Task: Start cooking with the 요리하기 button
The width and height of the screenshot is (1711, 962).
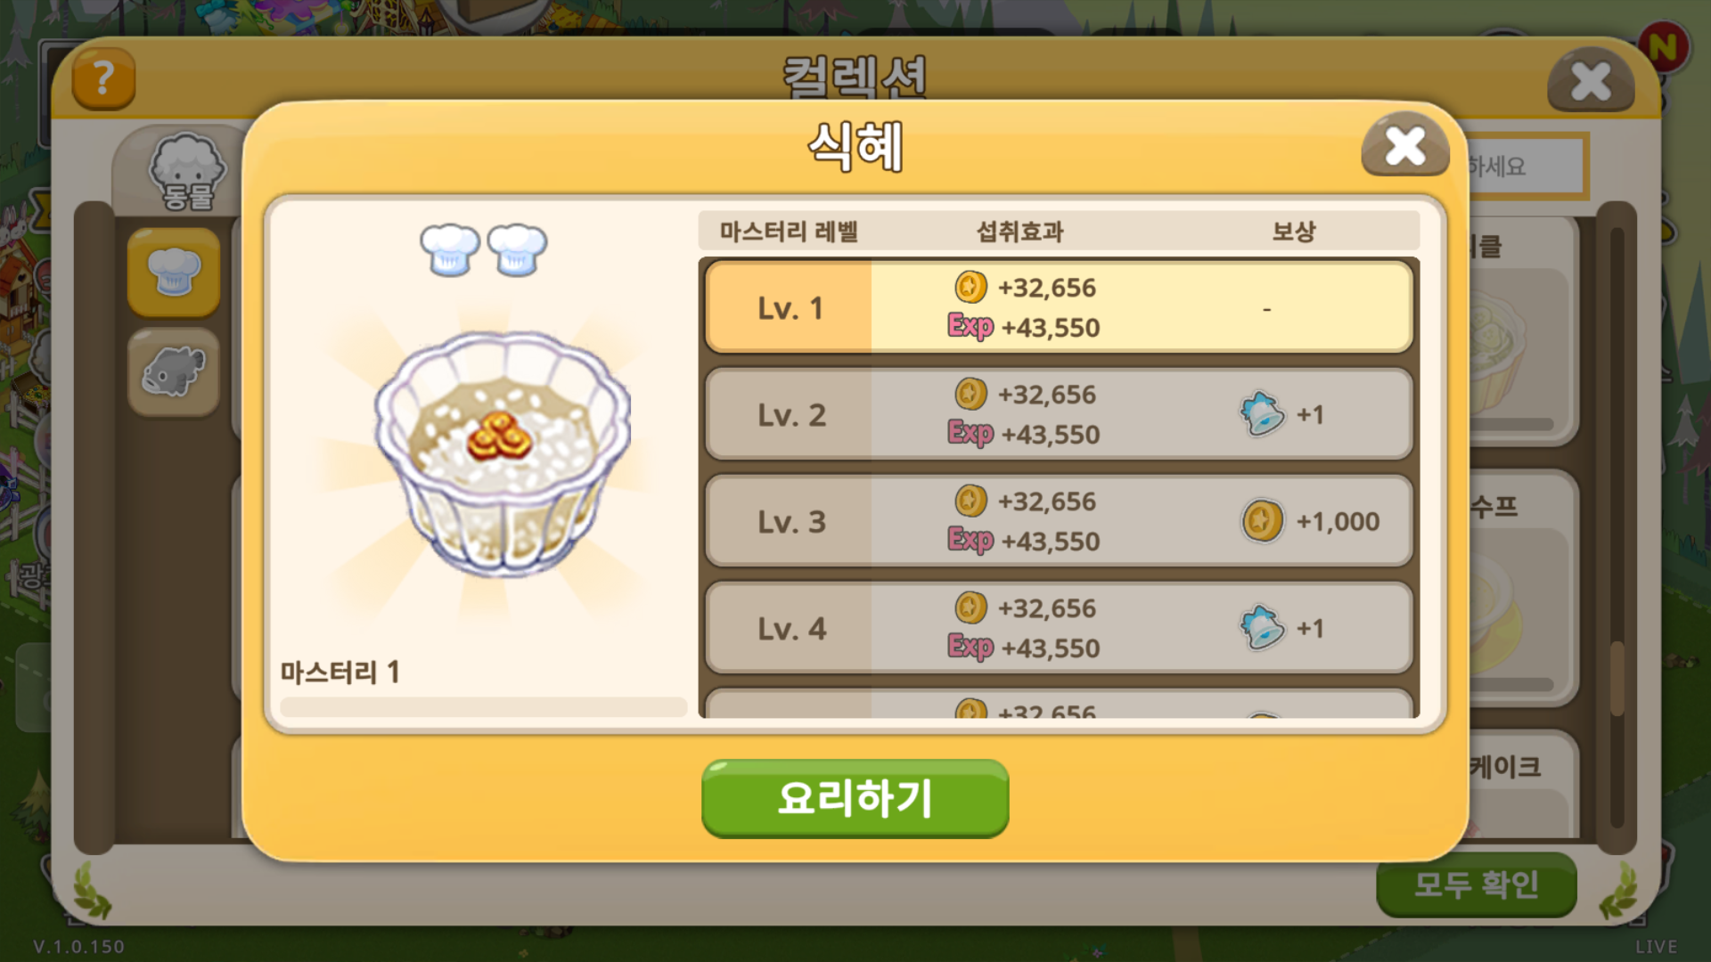Action: (855, 798)
